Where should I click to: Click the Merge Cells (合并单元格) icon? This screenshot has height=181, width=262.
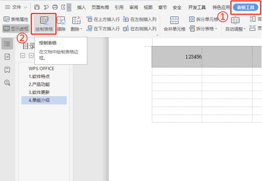175,24
